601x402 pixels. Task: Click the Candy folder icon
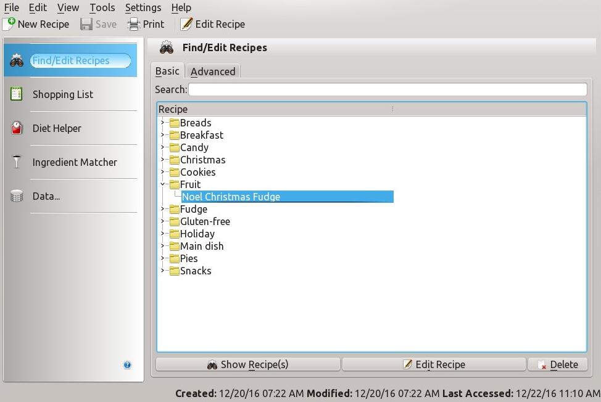click(175, 147)
